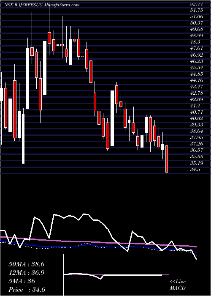
Task: Click the tall white candlestick near 47.61
Action: click(x=27, y=78)
